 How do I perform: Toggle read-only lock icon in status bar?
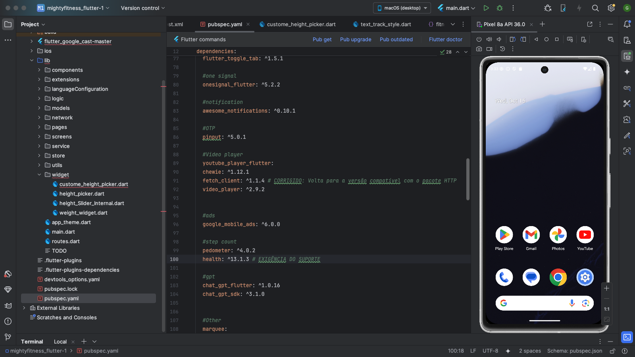[612, 351]
